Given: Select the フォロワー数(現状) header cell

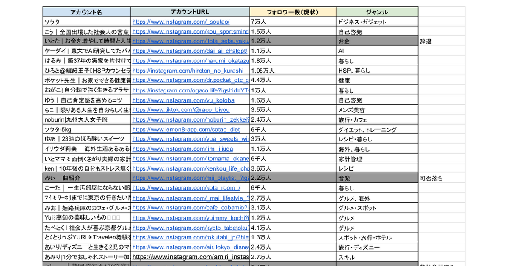Looking at the screenshot, I should pos(293,12).
